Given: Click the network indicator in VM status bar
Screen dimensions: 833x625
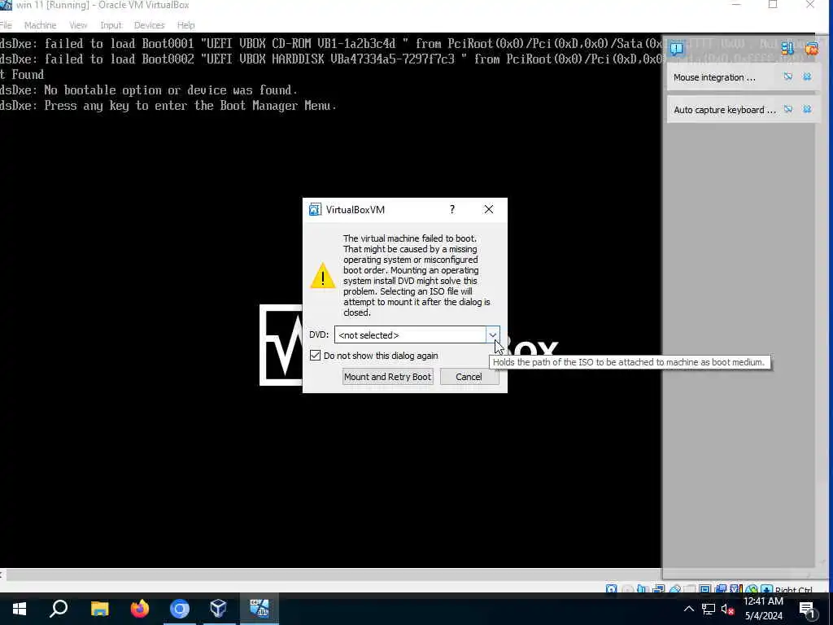Looking at the screenshot, I should pos(658,589).
